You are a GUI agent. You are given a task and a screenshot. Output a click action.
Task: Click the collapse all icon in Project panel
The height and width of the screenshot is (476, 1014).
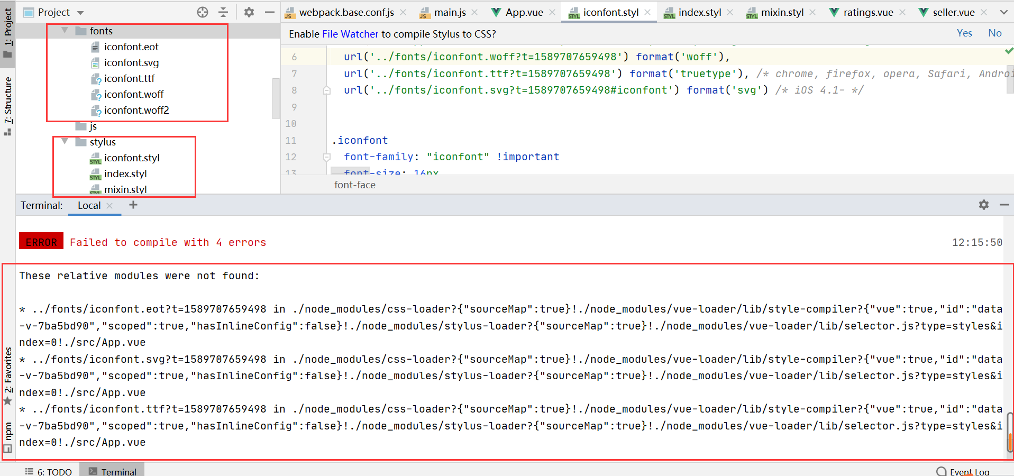point(223,12)
